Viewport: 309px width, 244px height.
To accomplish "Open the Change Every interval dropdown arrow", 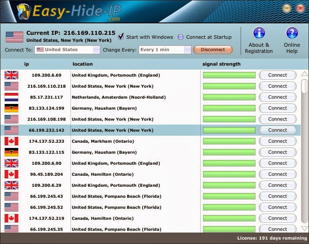I will pos(188,50).
